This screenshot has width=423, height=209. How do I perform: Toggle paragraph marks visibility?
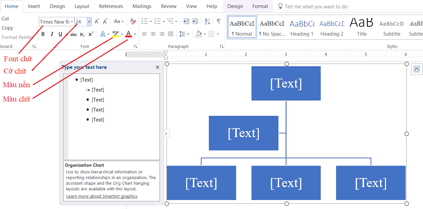[218, 21]
